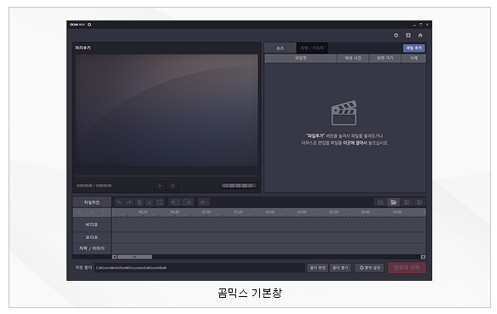Click the redo arrow in timeline toolbar
This screenshot has width=497, height=314.
coord(129,203)
